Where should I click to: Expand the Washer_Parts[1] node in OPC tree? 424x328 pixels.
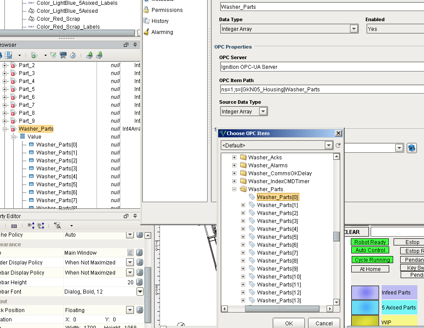243,205
